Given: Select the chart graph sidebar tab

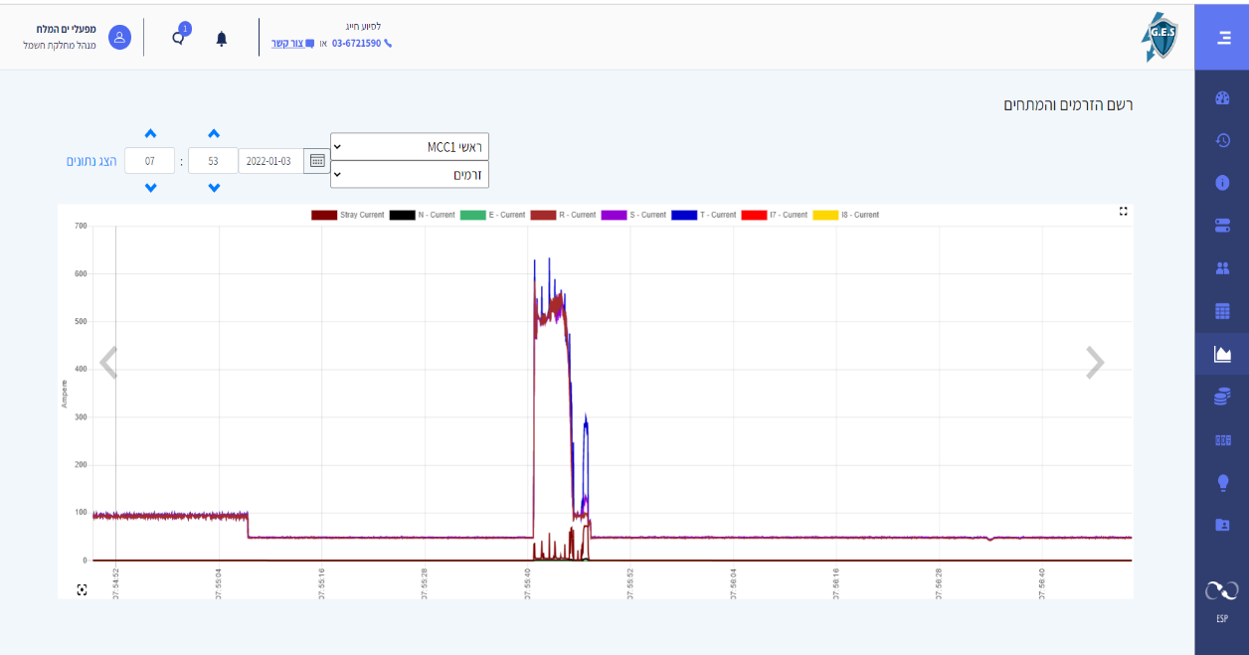Looking at the screenshot, I should pos(1222,354).
